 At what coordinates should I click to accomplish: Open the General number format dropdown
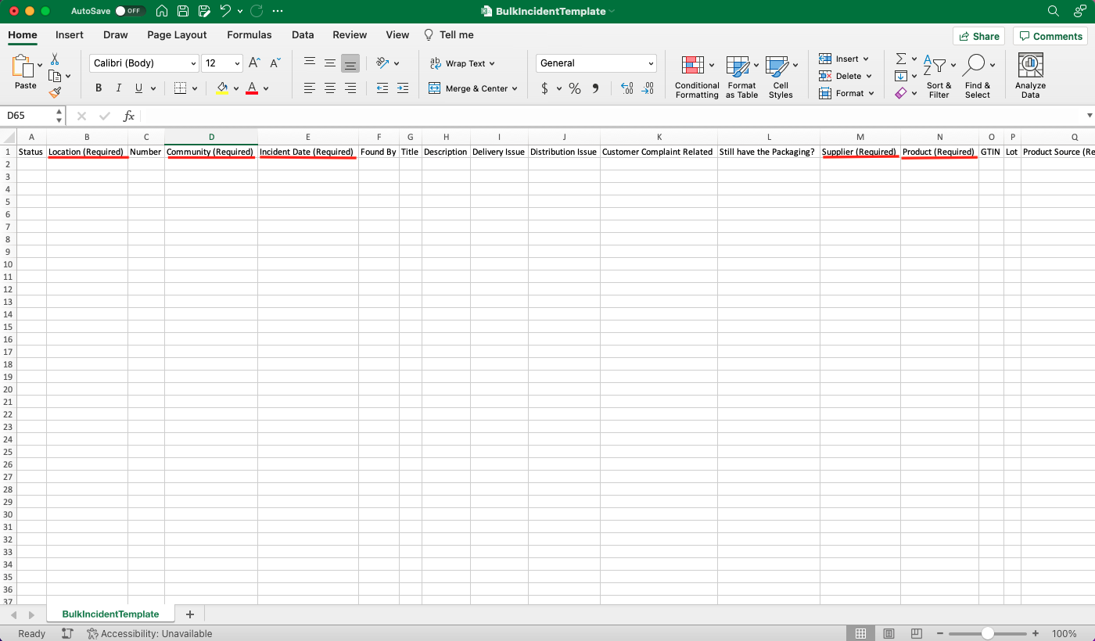pos(596,63)
